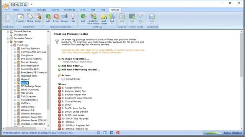Click the Assign package icon
Image resolution: width=245 pixels, height=137 pixels.
pos(38,18)
